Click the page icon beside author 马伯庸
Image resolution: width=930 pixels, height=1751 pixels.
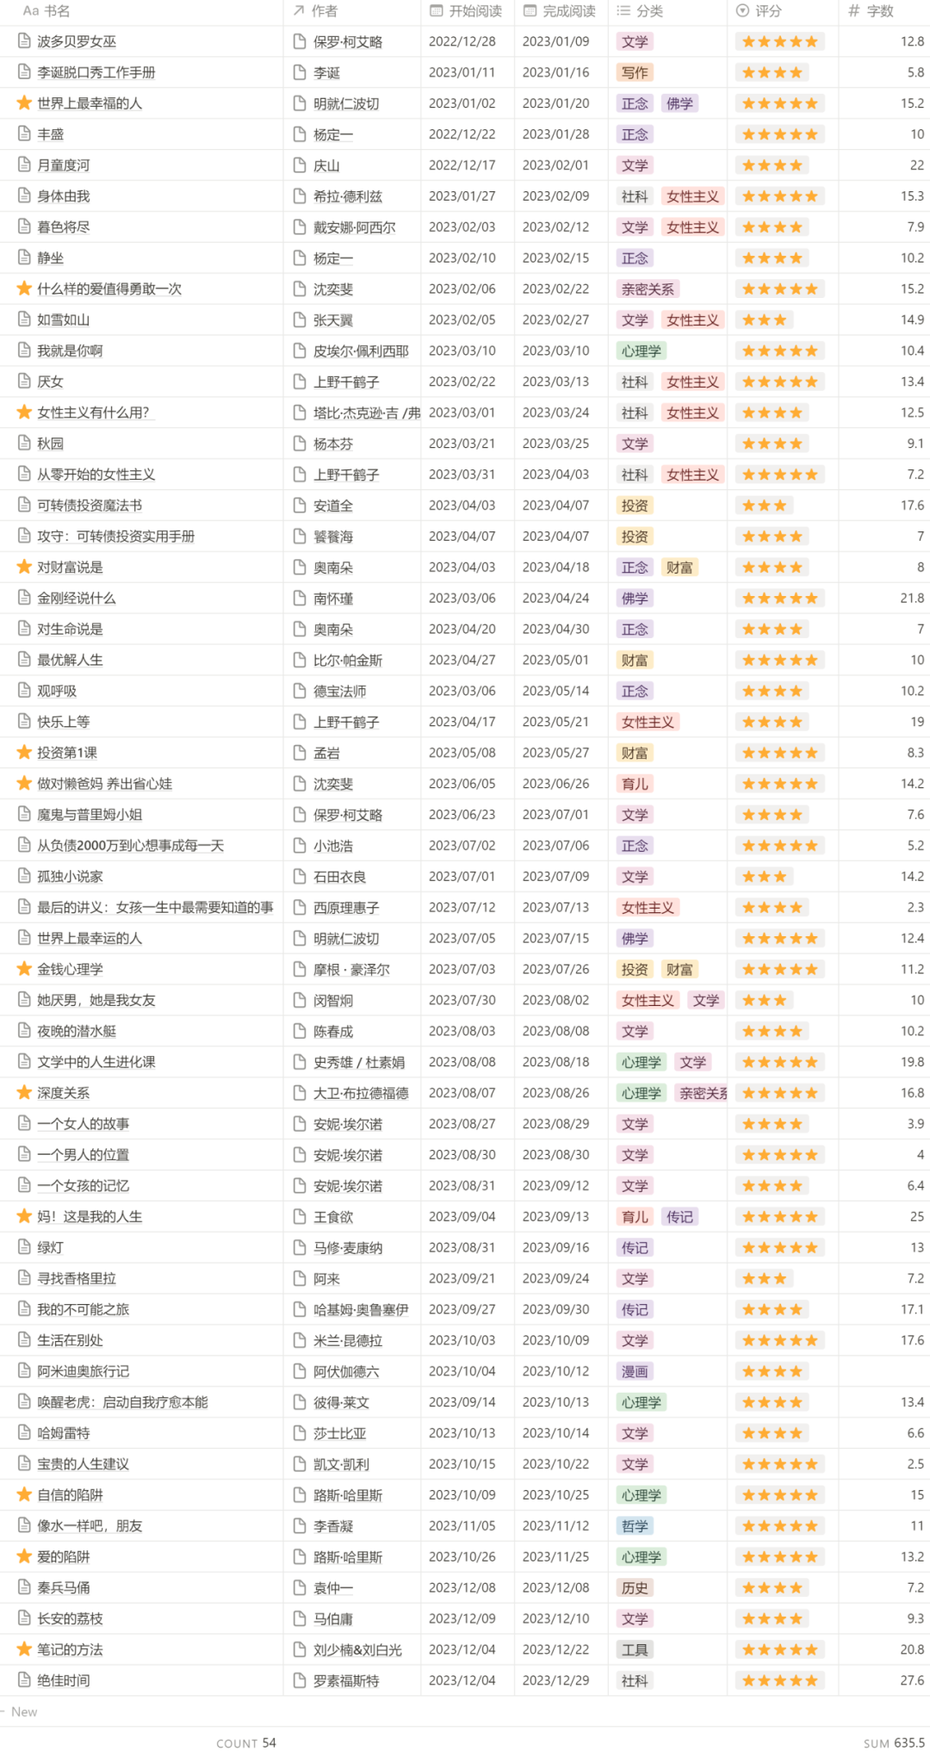coord(300,1619)
